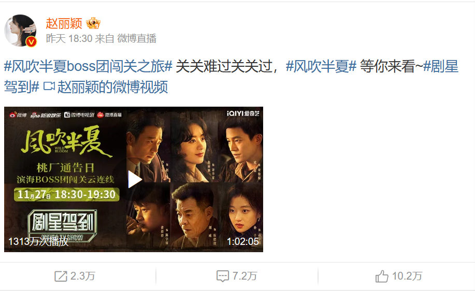The image size is (475, 291).
Task: Play the video with center play button
Action: (x=135, y=179)
